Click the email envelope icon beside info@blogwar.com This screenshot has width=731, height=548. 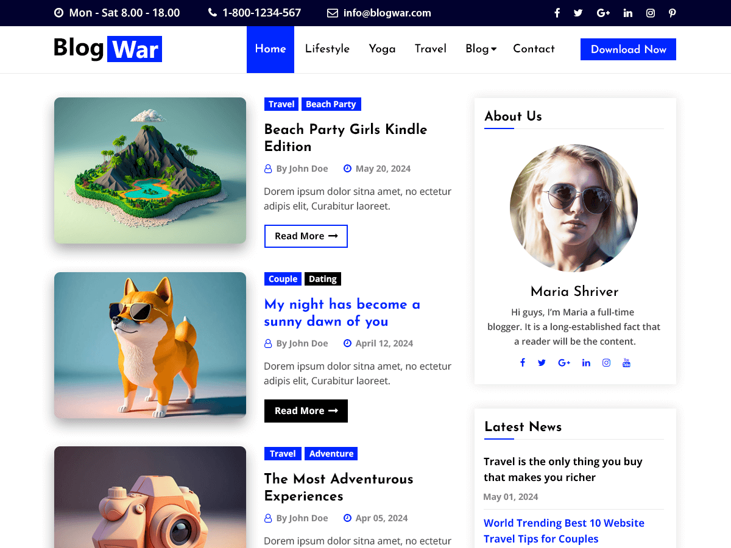(x=332, y=12)
